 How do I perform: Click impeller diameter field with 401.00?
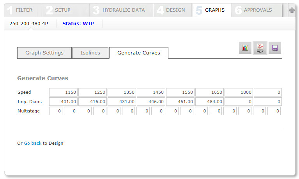point(63,102)
